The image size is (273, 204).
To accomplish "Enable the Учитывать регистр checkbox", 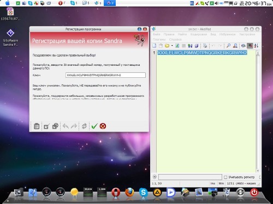I will pos(225,177).
